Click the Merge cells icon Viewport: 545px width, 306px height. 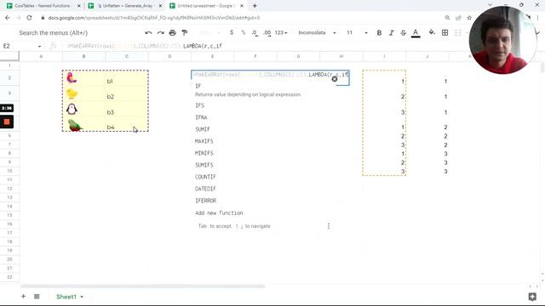458,32
